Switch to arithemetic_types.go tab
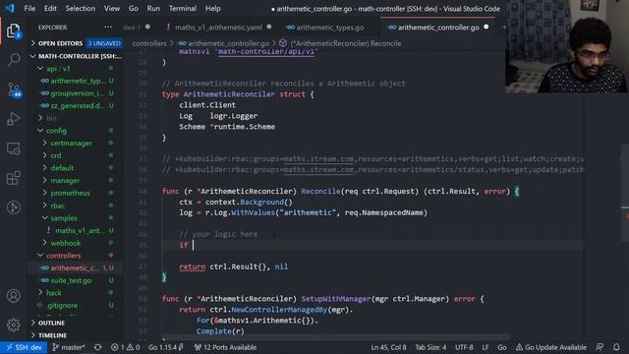Viewport: 629px width, 354px height. (x=330, y=28)
